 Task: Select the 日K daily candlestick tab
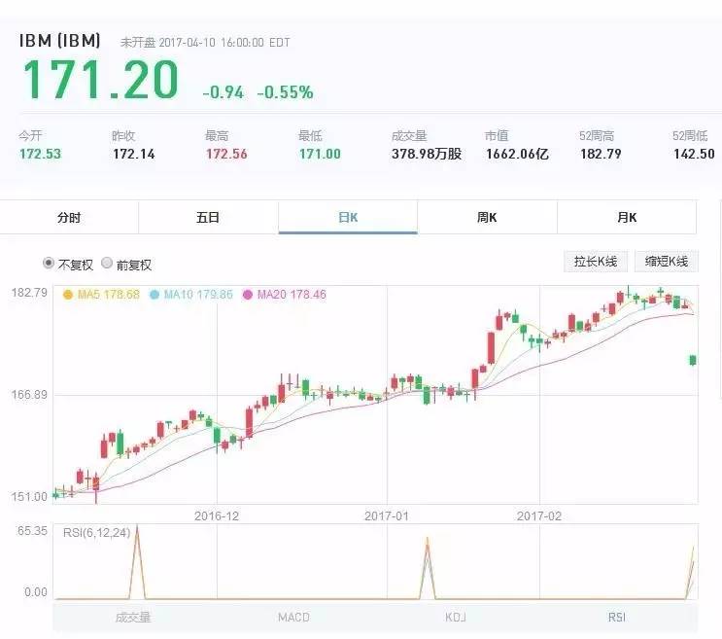click(x=348, y=217)
